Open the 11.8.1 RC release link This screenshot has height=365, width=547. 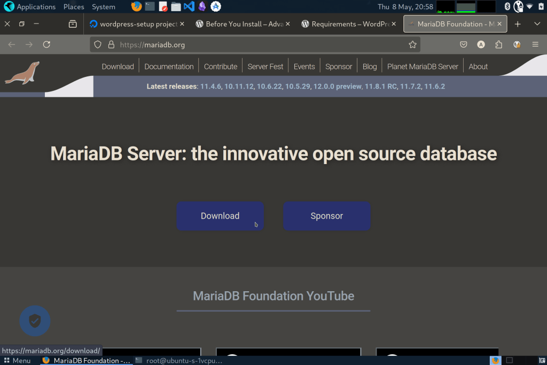380,86
